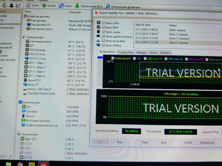Open the users icon in AIDA64 toolbar

(x=11, y=5)
